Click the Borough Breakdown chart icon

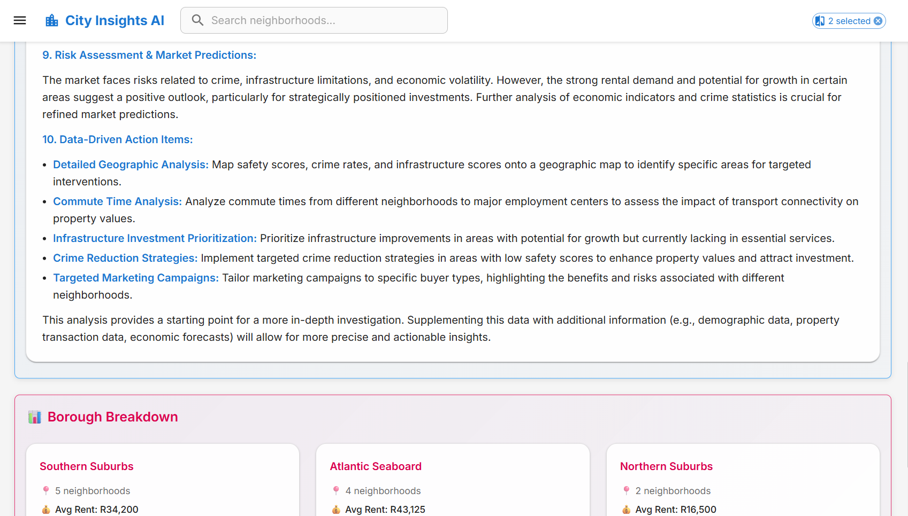pos(35,417)
